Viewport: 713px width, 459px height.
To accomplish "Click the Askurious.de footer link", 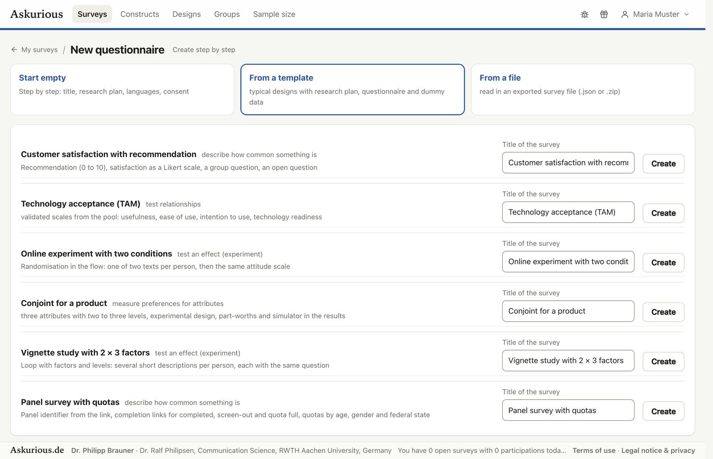I will (x=37, y=450).
